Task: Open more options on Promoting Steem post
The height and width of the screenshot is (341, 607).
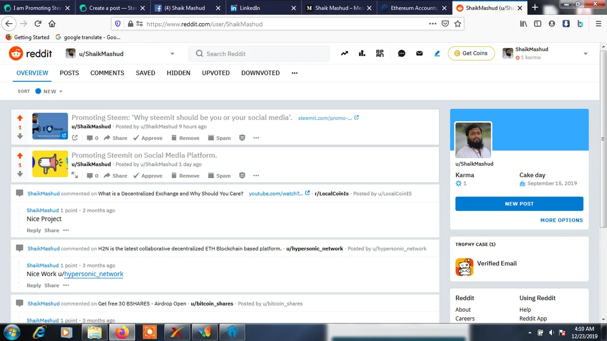Action: pyautogui.click(x=256, y=138)
